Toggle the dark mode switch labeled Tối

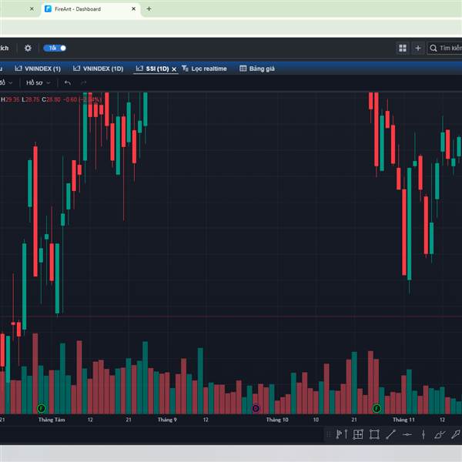[x=55, y=48]
